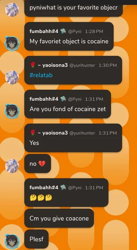Click the @yurihunter handle at 1:30 PM

82,65
